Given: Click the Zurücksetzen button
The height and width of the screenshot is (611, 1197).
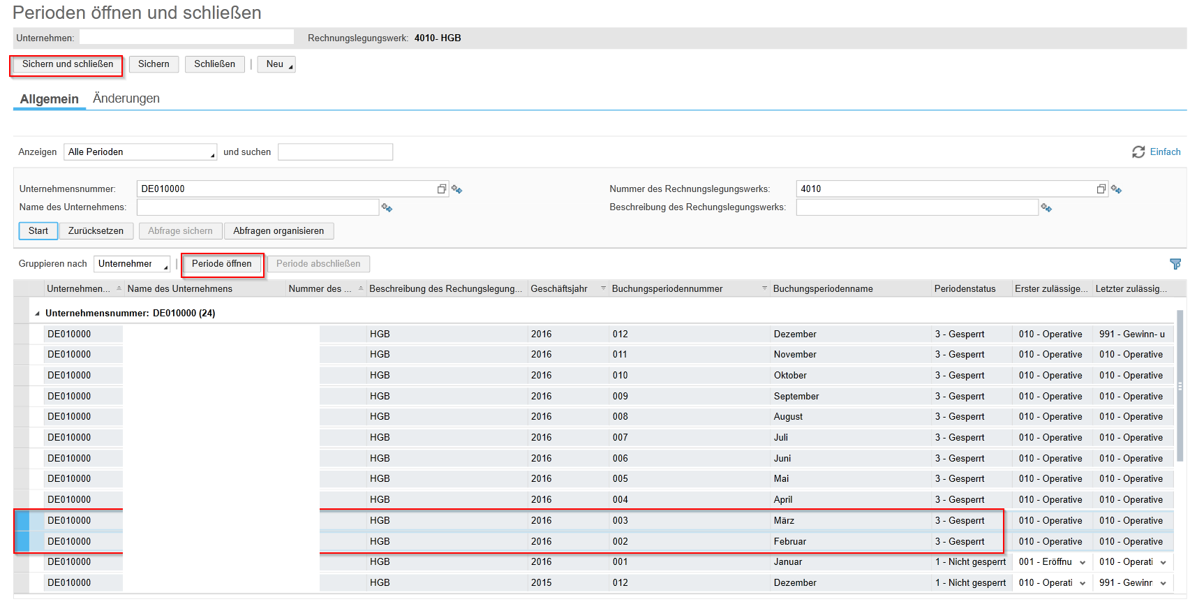Looking at the screenshot, I should tap(96, 231).
